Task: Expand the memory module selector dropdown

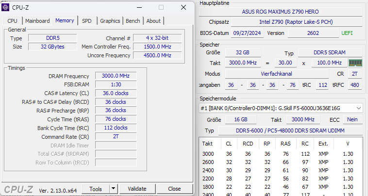Action: point(359,108)
